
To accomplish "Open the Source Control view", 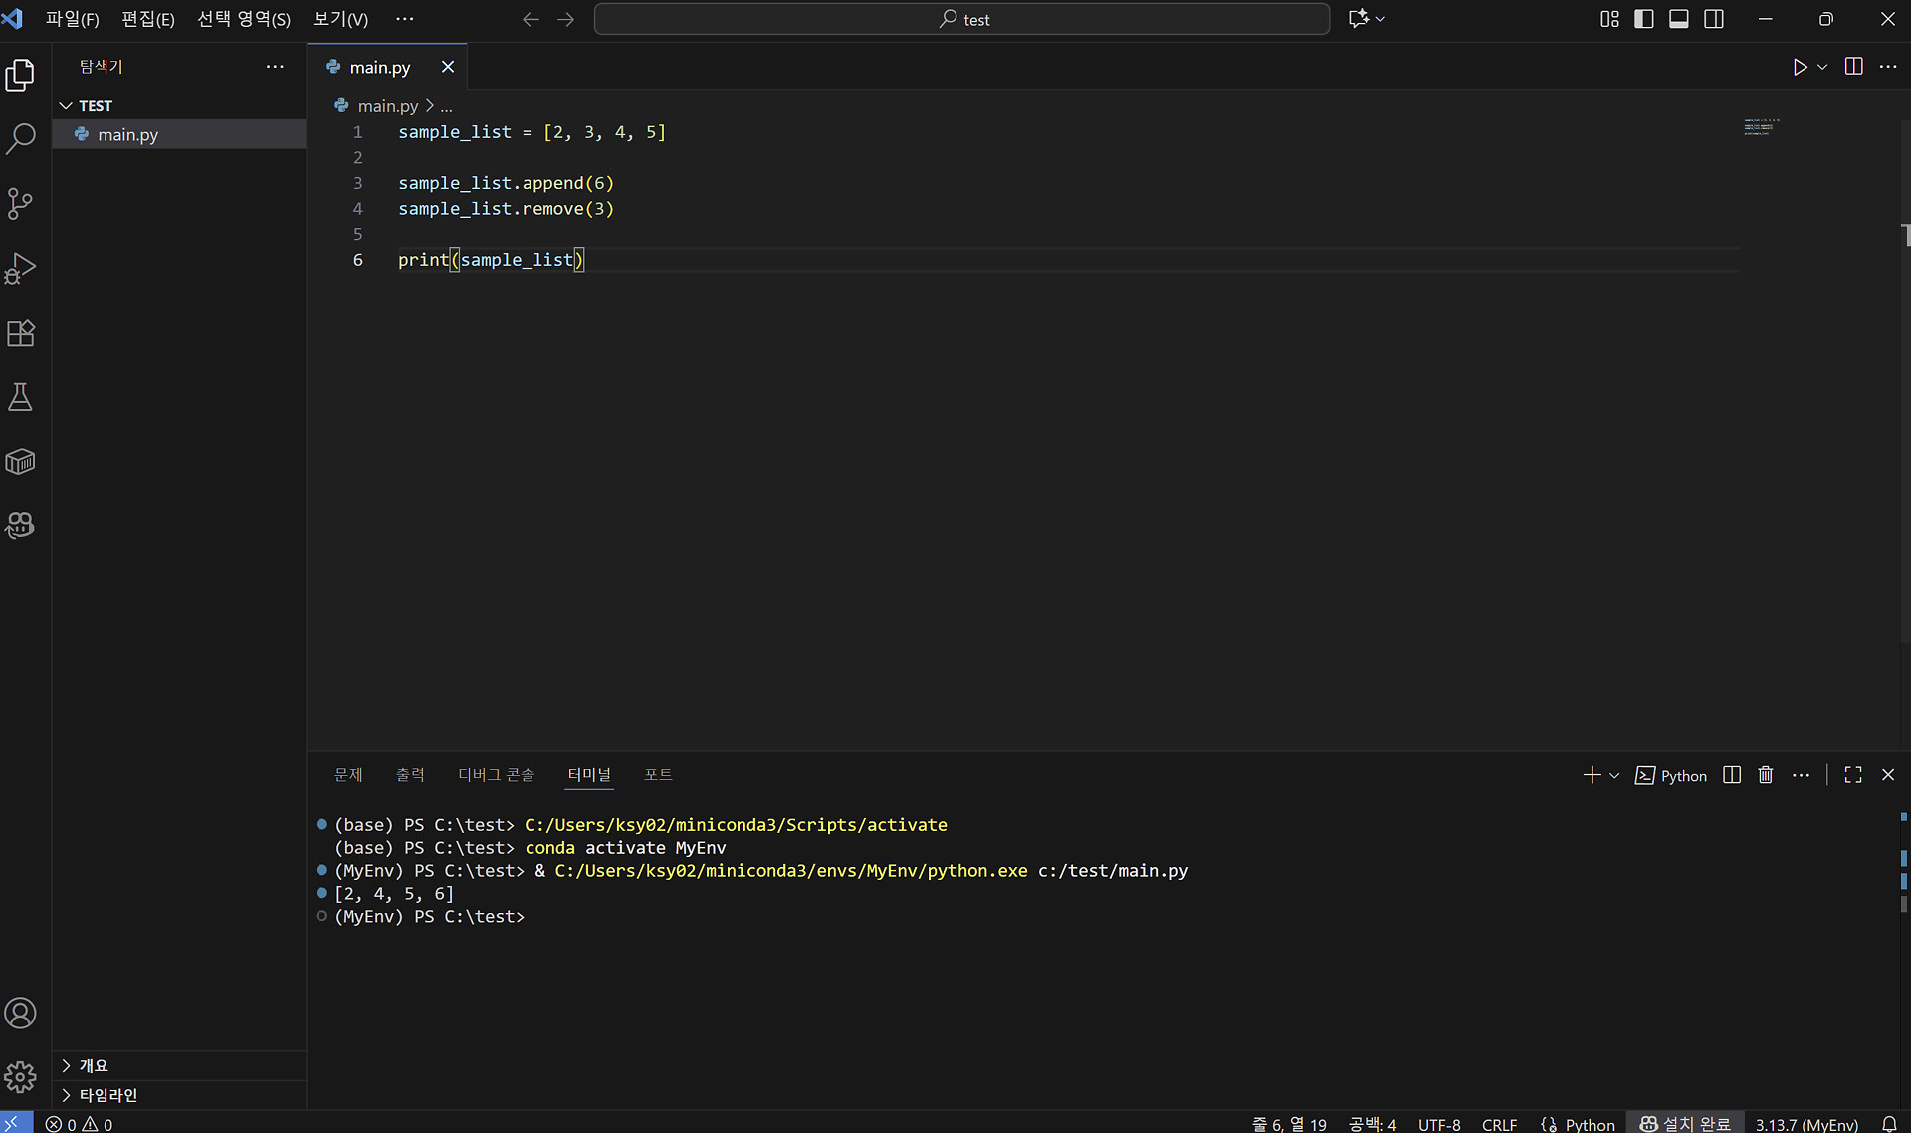I will point(21,204).
